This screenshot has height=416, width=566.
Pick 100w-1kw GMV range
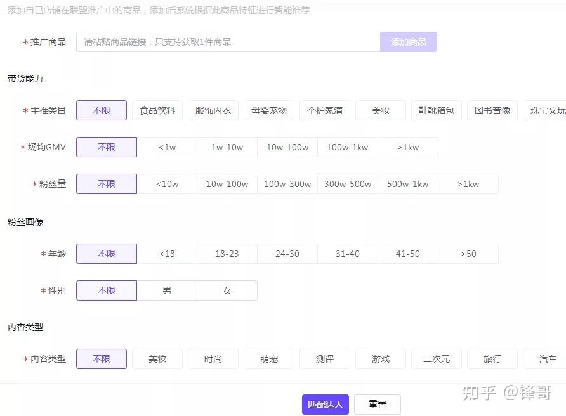click(x=348, y=147)
